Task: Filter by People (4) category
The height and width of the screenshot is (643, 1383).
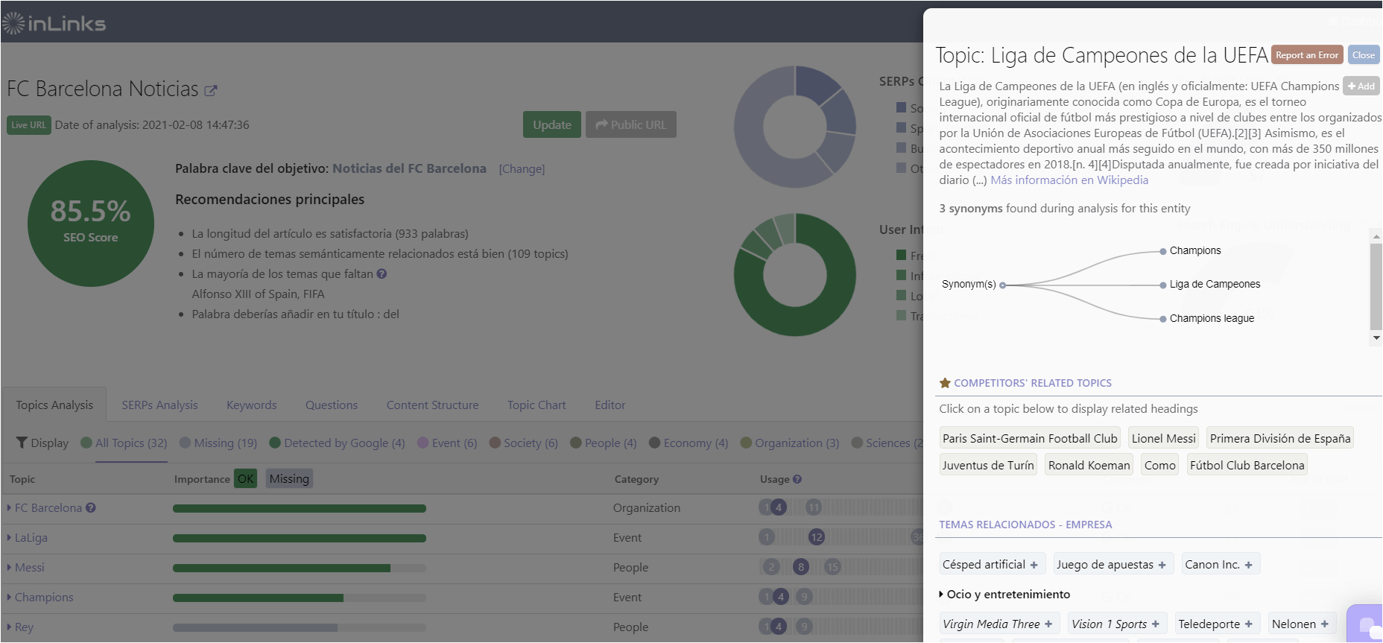Action: click(x=604, y=443)
